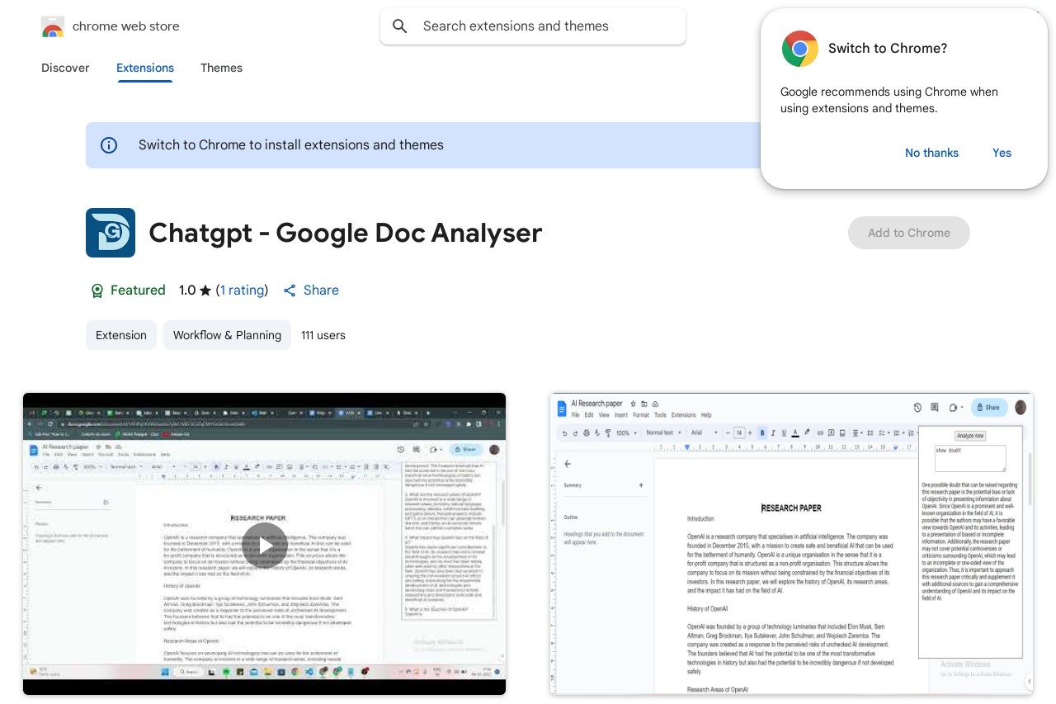Click the 111 users text

[323, 335]
